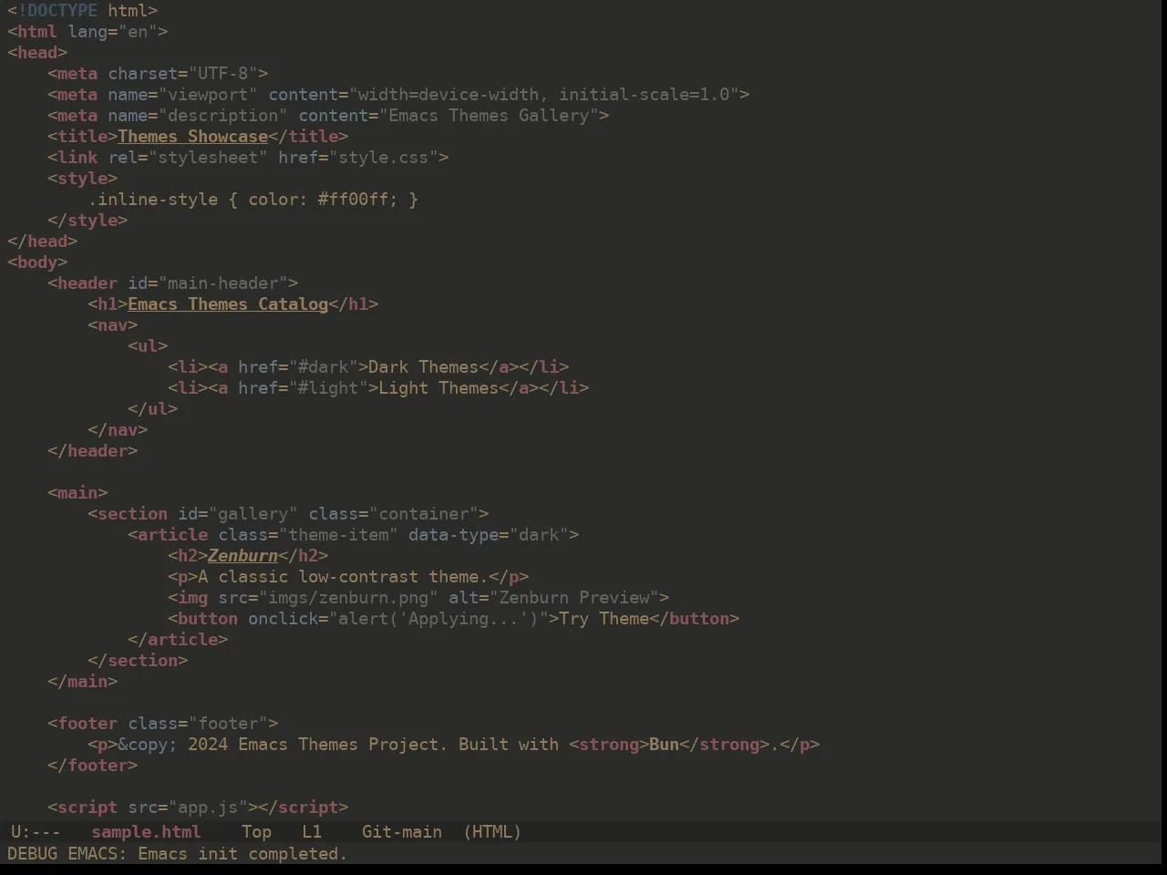Viewport: 1167px width, 875px height.
Task: Click the data-type "dark" value
Action: [539, 535]
